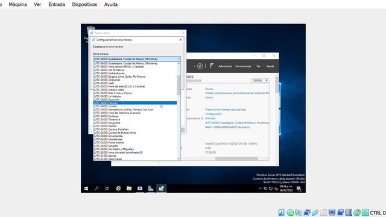Click VirtualBox USB devices status icon
Viewport: 386px width, 217px height.
pyautogui.click(x=315, y=212)
